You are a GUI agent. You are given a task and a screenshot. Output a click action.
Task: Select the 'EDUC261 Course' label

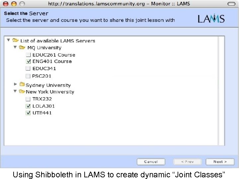click(x=54, y=55)
